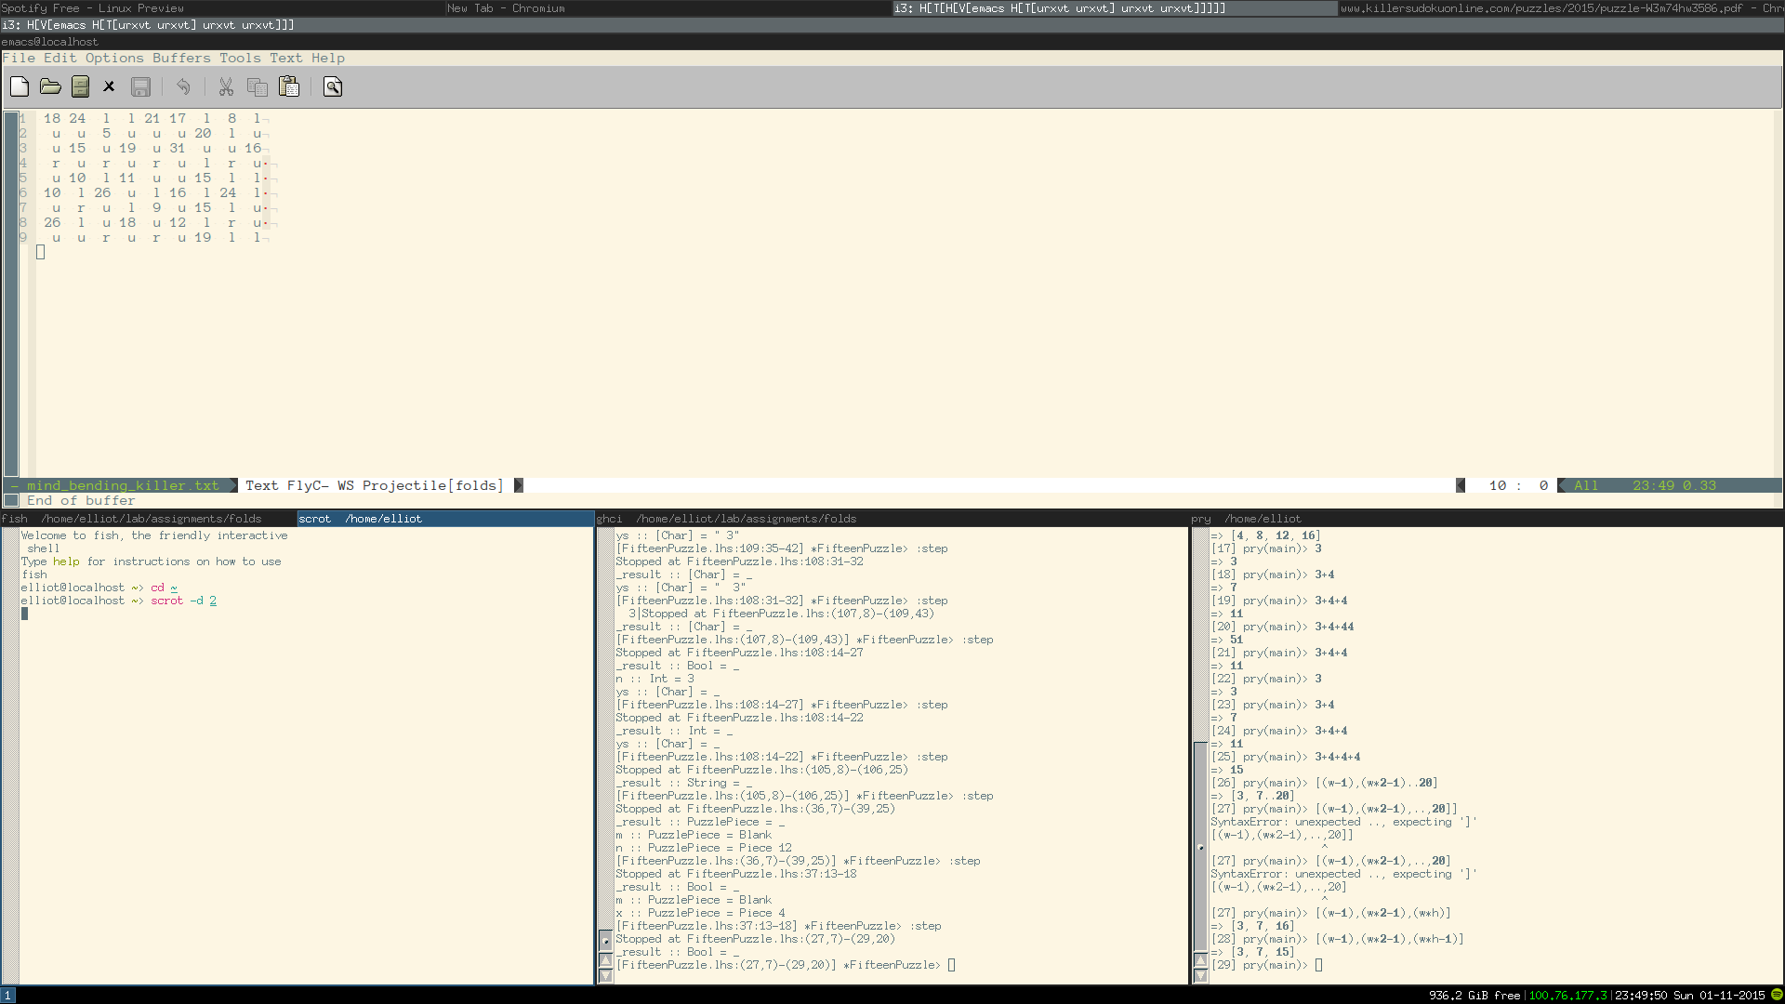Open the Buffers menu in Emacs
1785x1004 pixels.
[x=182, y=58]
